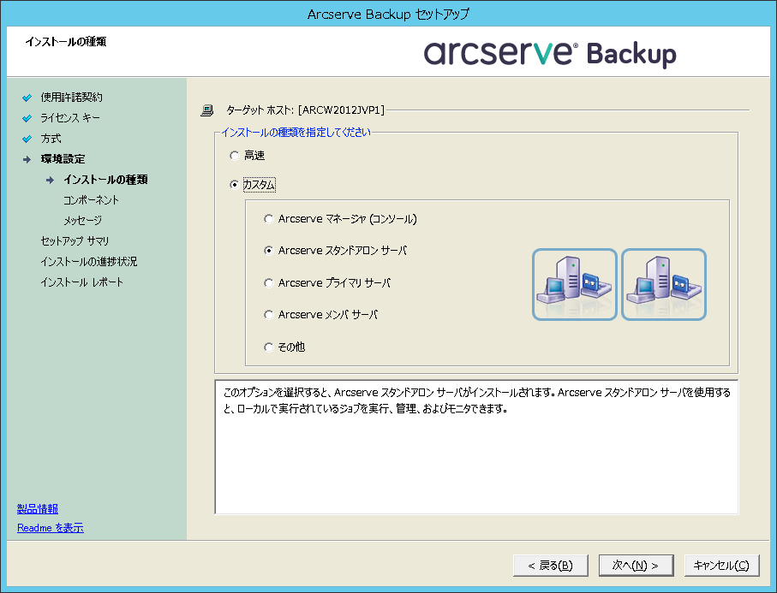Click arrow icon beside インストールの種類 step

coord(50,181)
